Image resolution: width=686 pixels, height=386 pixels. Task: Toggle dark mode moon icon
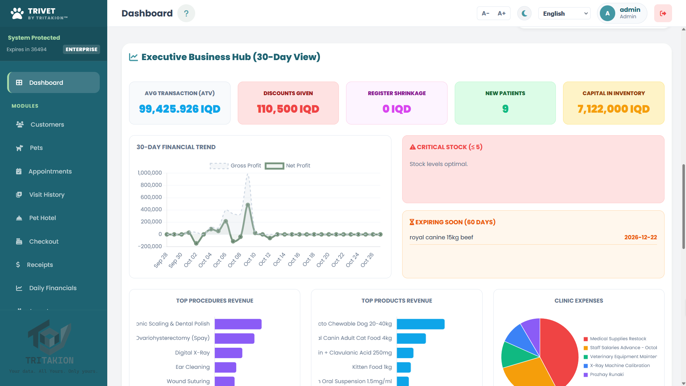(x=524, y=13)
